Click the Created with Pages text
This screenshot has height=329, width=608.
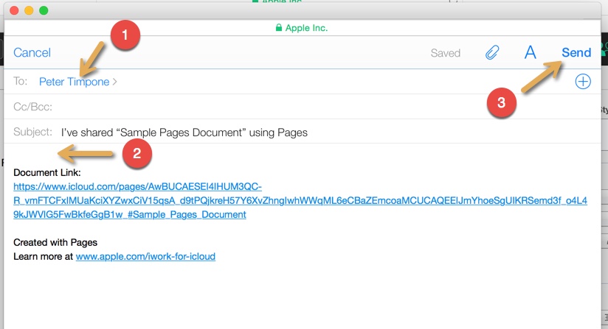coord(55,242)
